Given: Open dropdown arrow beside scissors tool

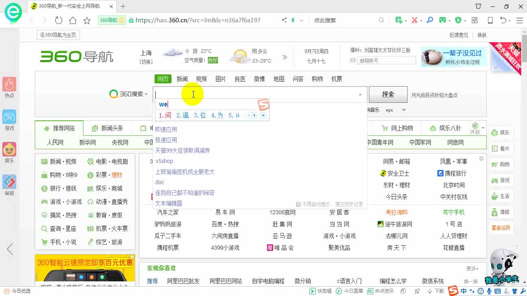Looking at the screenshot, I should 421,20.
